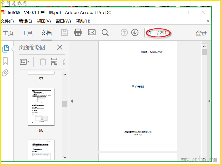
Task: Print the document with printer icon
Action: click(x=78, y=32)
